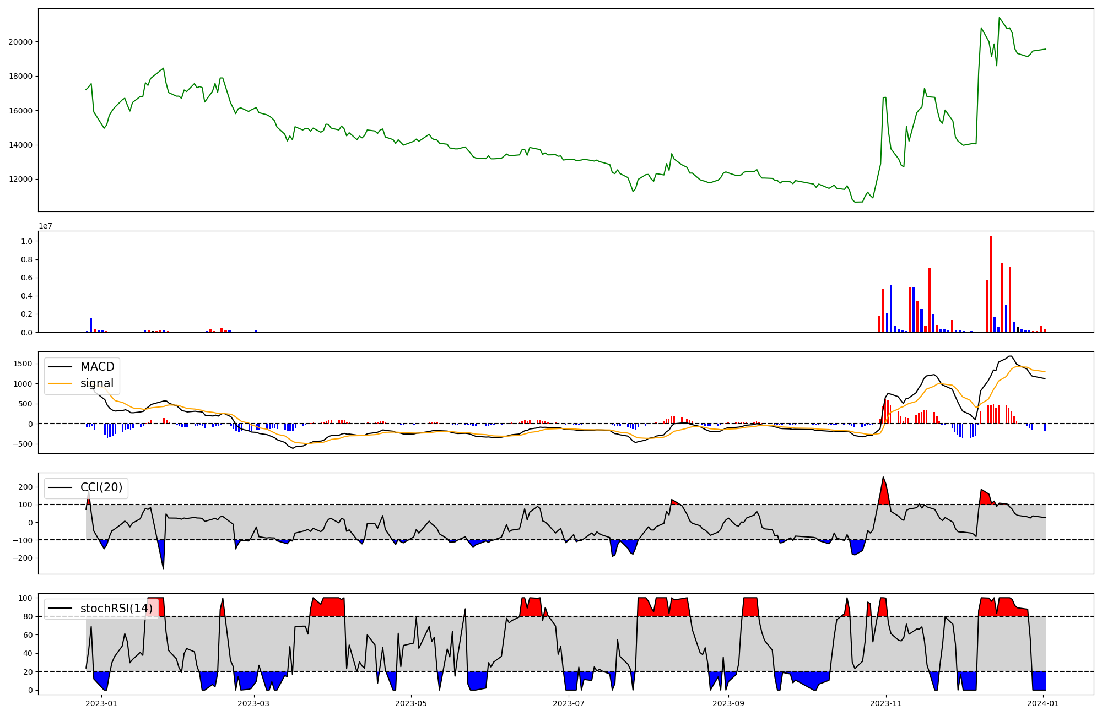Click the 1e7 volume scale label
Image resolution: width=1102 pixels, height=716 pixels.
tap(46, 226)
